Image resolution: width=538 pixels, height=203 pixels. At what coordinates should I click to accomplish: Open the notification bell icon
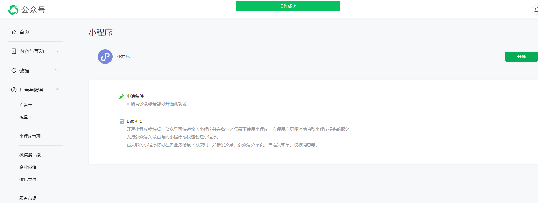click(x=535, y=10)
